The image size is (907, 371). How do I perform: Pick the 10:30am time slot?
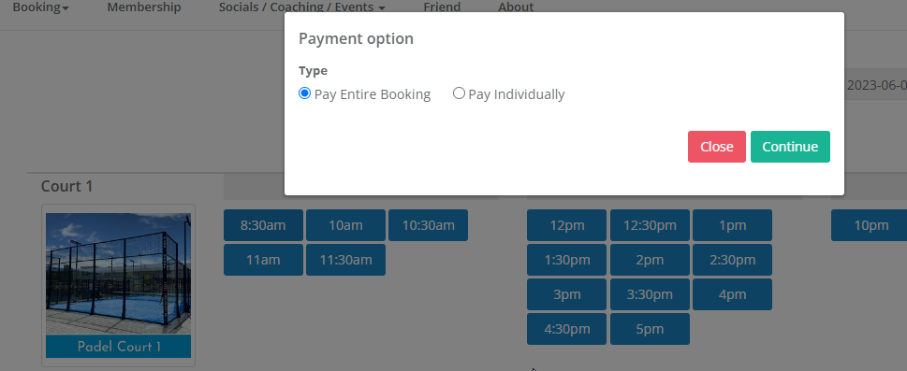tap(428, 225)
